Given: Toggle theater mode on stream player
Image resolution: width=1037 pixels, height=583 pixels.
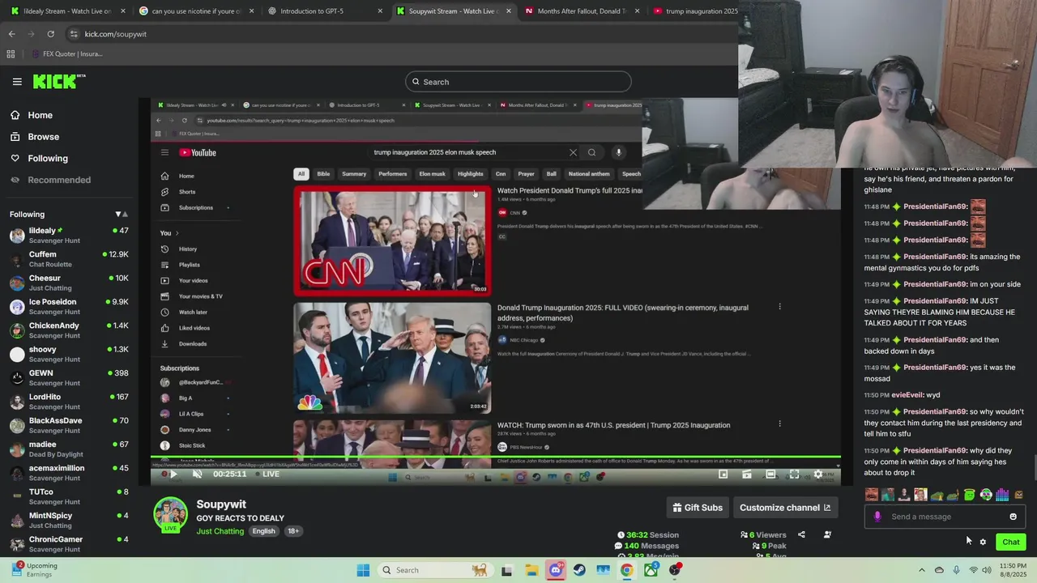Looking at the screenshot, I should pos(770,474).
